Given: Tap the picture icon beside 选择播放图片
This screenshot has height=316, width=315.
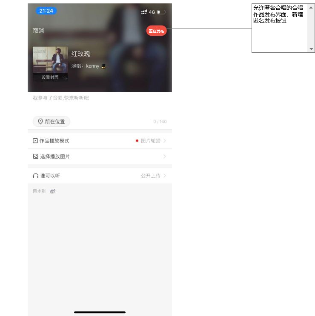Looking at the screenshot, I should pyautogui.click(x=35, y=157).
